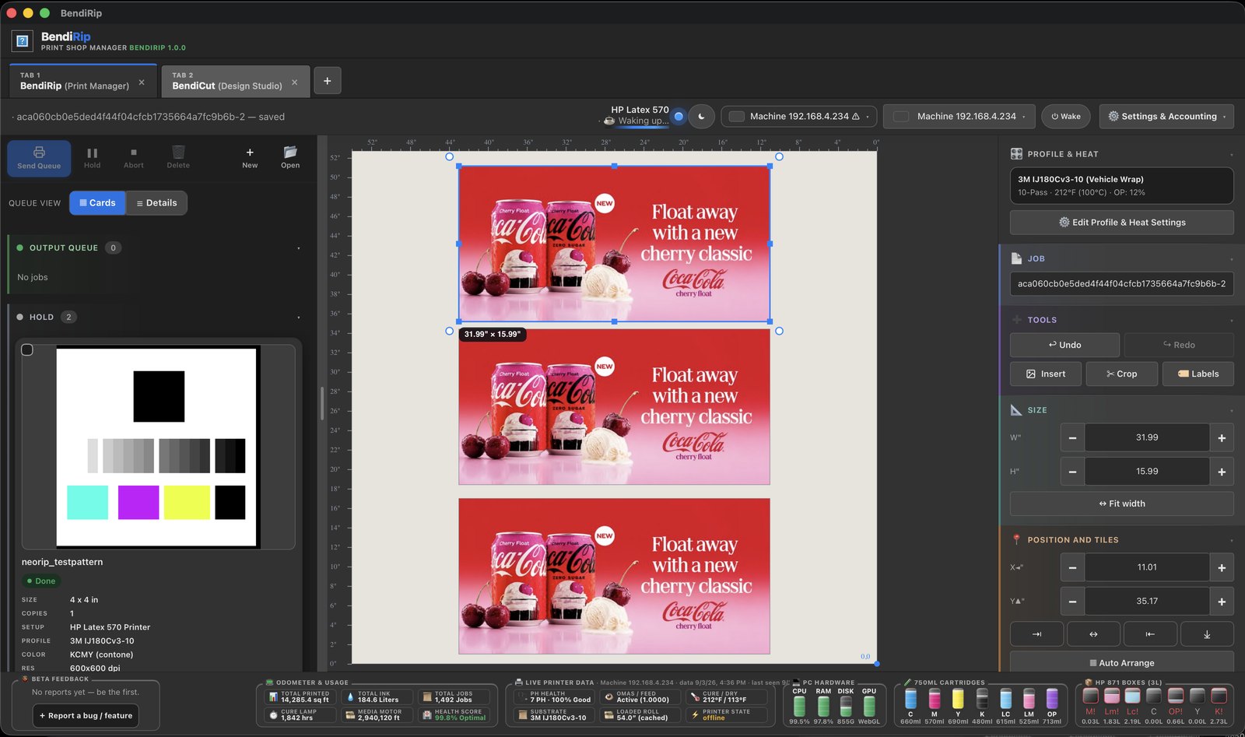The width and height of the screenshot is (1245, 737).
Task: Click Fit width button
Action: click(1121, 504)
